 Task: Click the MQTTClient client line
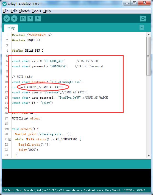(x=27, y=119)
